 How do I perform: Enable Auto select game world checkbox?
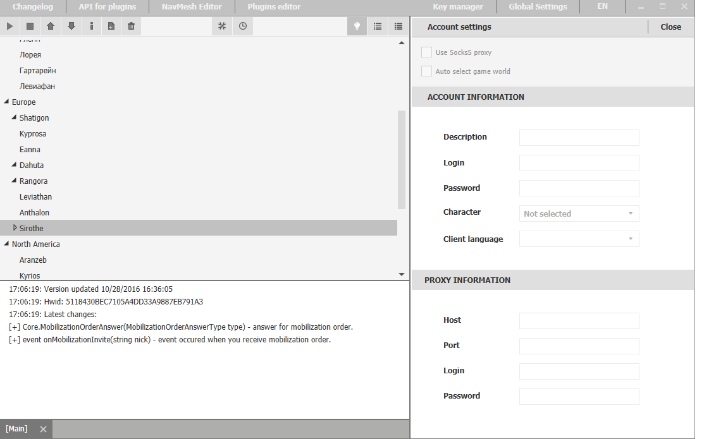coord(426,71)
